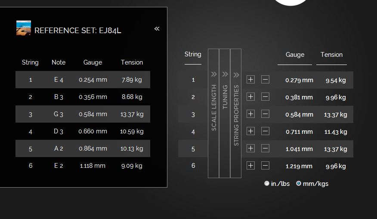The width and height of the screenshot is (377, 219).
Task: Click the Gauge column header in custom set
Action: coord(295,55)
